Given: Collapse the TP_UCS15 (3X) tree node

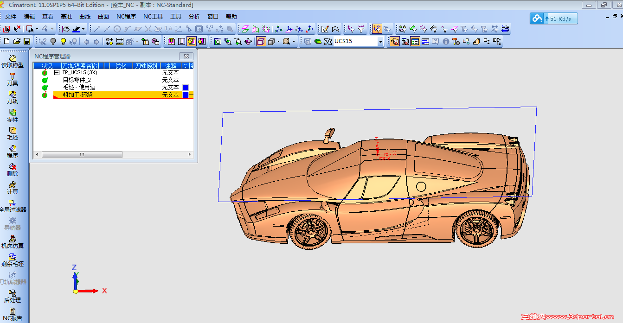Looking at the screenshot, I should tap(57, 73).
